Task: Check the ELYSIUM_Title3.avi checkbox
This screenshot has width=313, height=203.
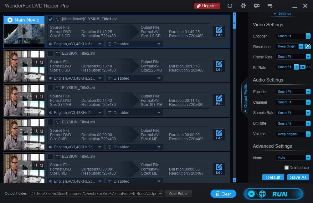Action: pos(50,88)
